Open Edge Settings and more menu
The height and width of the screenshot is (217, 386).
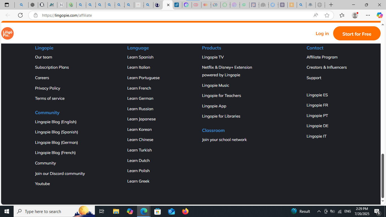click(368, 15)
